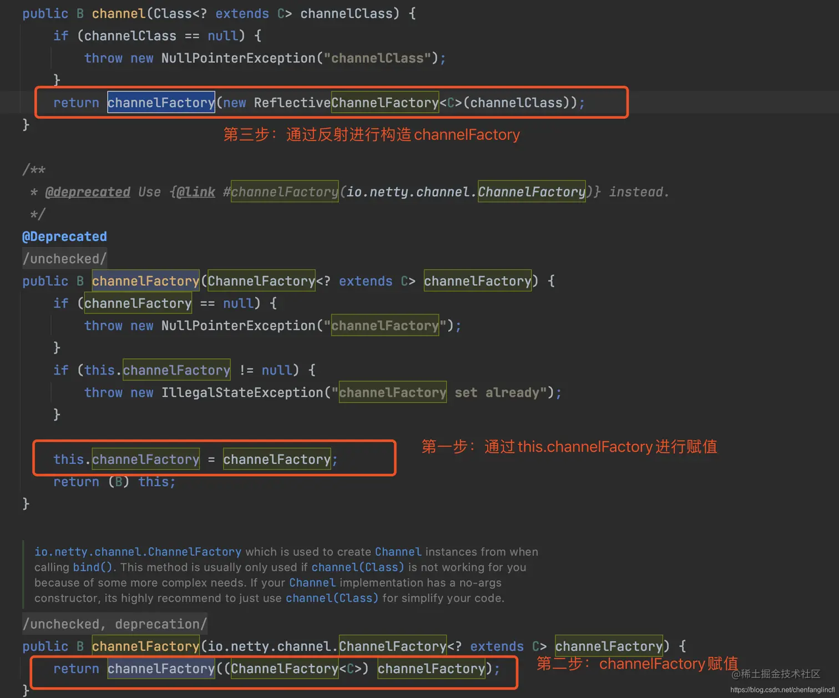The height and width of the screenshot is (698, 839).
Task: Expand the folded /unchecked/ annotation
Action: [x=64, y=259]
